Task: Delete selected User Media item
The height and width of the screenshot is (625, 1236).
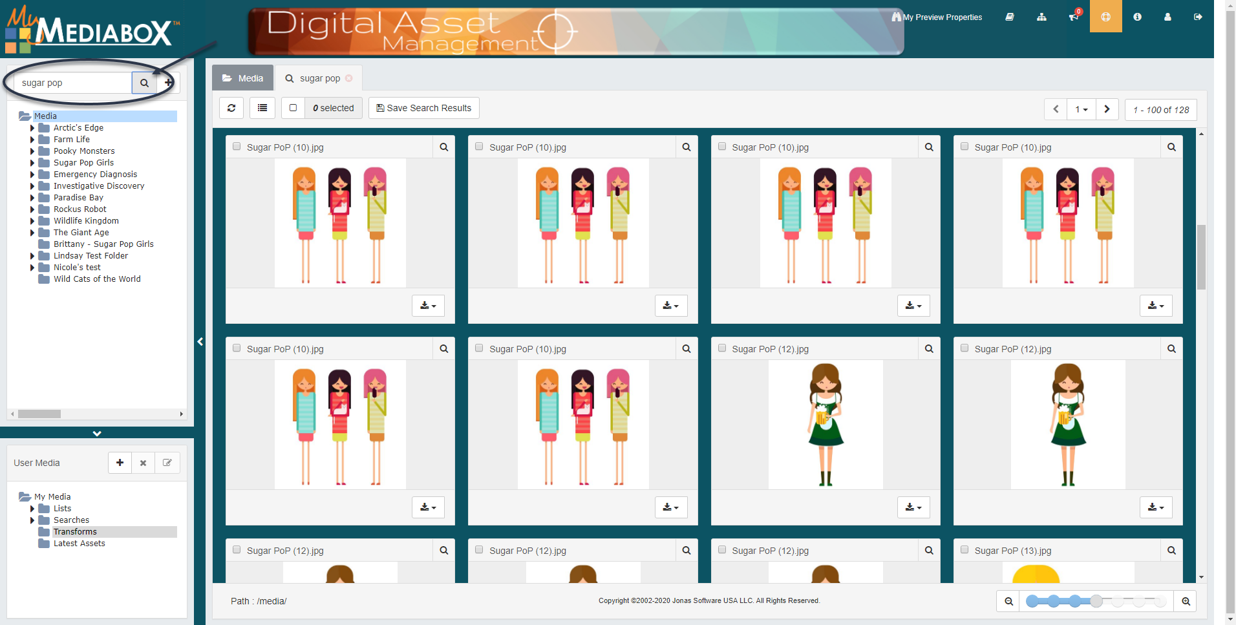Action: [x=144, y=463]
